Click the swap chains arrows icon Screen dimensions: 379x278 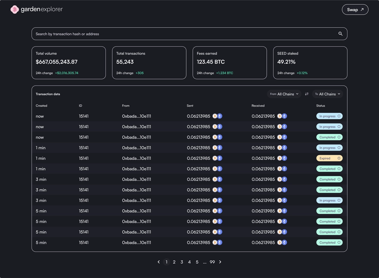[306, 94]
